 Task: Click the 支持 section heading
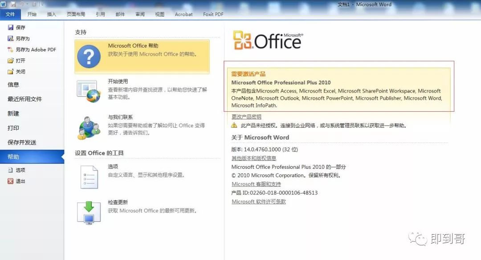[81, 32]
